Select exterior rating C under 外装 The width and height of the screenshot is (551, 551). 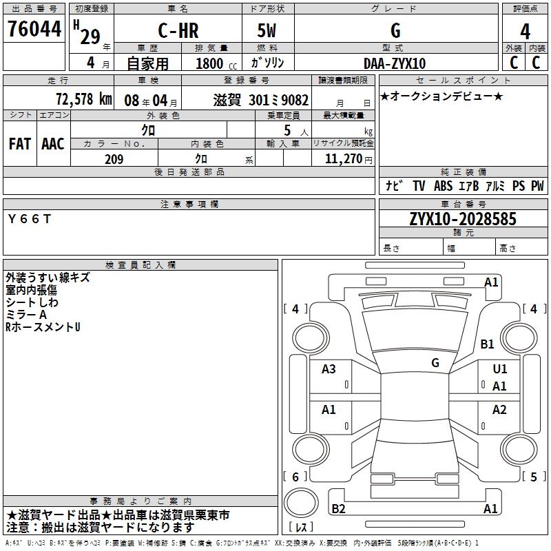click(x=514, y=63)
